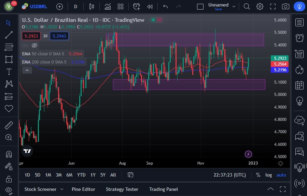The image size is (307, 196).
Task: Toggle the Vol indicator visibility eye
Action: [34, 45]
